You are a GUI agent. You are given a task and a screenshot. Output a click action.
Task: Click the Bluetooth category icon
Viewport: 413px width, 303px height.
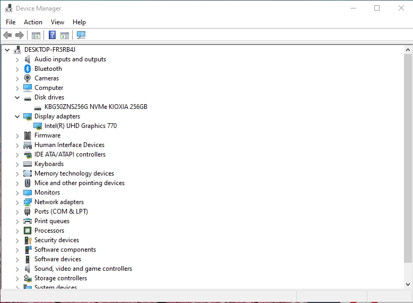click(x=28, y=69)
